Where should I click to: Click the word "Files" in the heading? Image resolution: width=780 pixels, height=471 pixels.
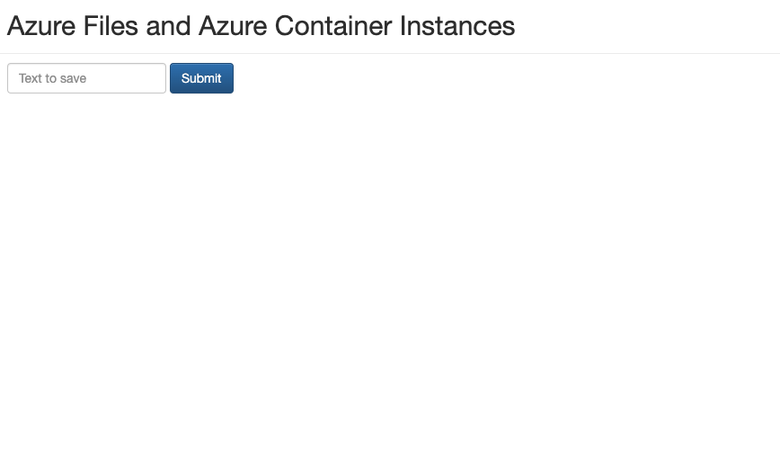[111, 26]
